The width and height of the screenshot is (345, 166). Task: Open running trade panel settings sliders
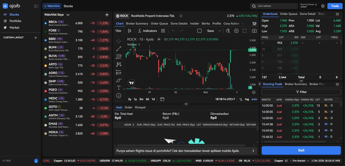click(x=337, y=84)
